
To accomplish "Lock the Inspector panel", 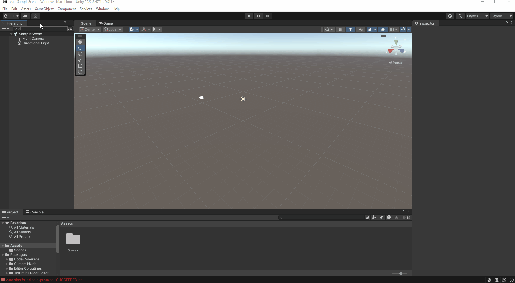I will 507,23.
